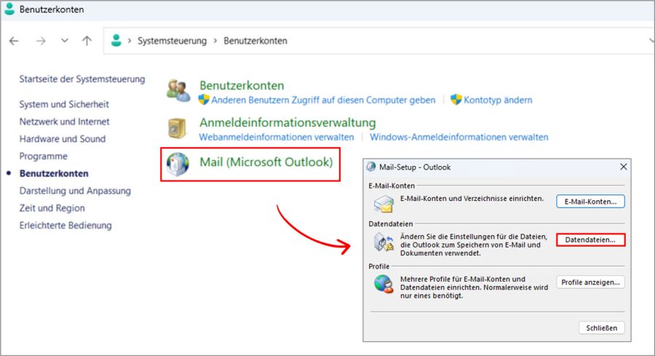The width and height of the screenshot is (655, 356).
Task: Open the green Benutzerkonten heading
Action: (x=242, y=85)
